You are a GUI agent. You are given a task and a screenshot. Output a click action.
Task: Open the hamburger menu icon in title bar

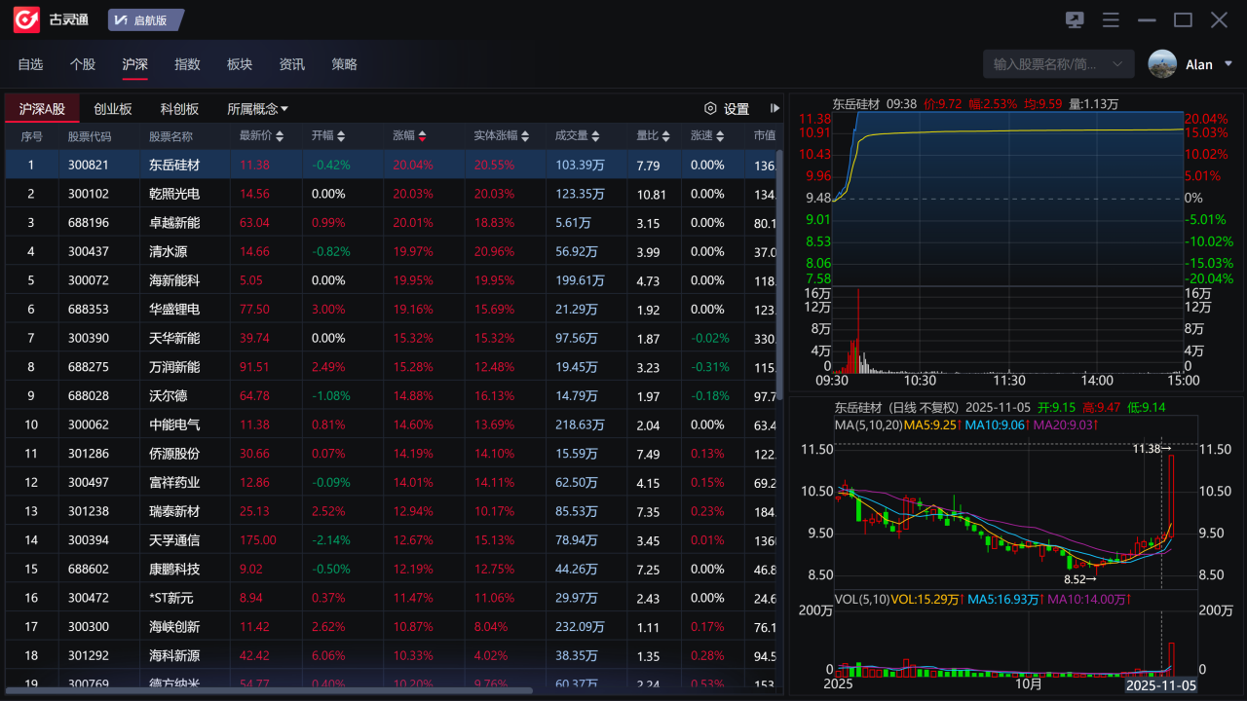[x=1111, y=19]
